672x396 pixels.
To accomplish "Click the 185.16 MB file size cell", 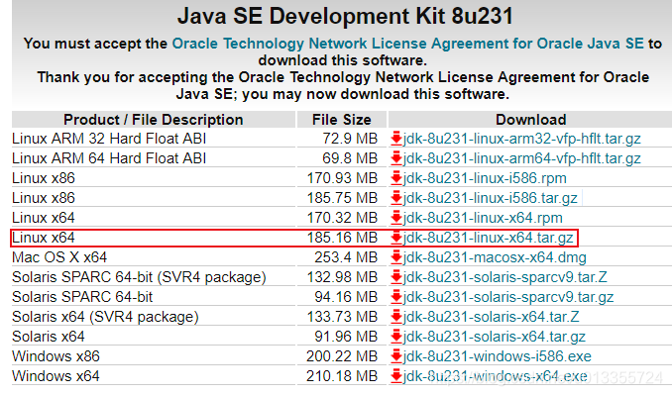I will click(342, 238).
